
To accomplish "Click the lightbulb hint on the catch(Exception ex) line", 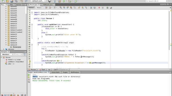I will (30, 61).
